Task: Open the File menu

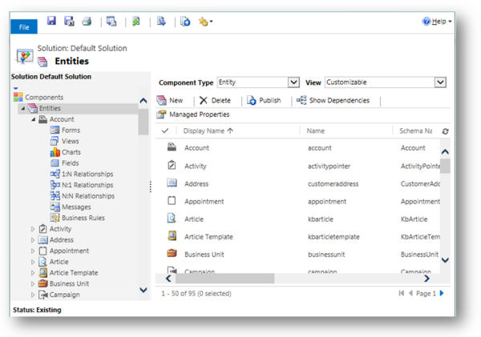Action: click(x=24, y=27)
